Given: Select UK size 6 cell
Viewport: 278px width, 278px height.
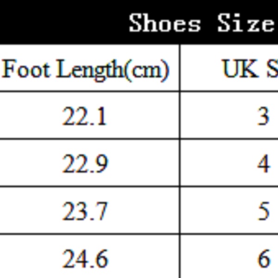Looking at the screenshot, I should [x=263, y=259].
